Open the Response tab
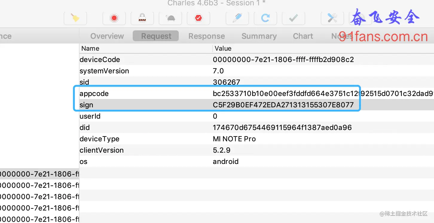 pos(207,36)
